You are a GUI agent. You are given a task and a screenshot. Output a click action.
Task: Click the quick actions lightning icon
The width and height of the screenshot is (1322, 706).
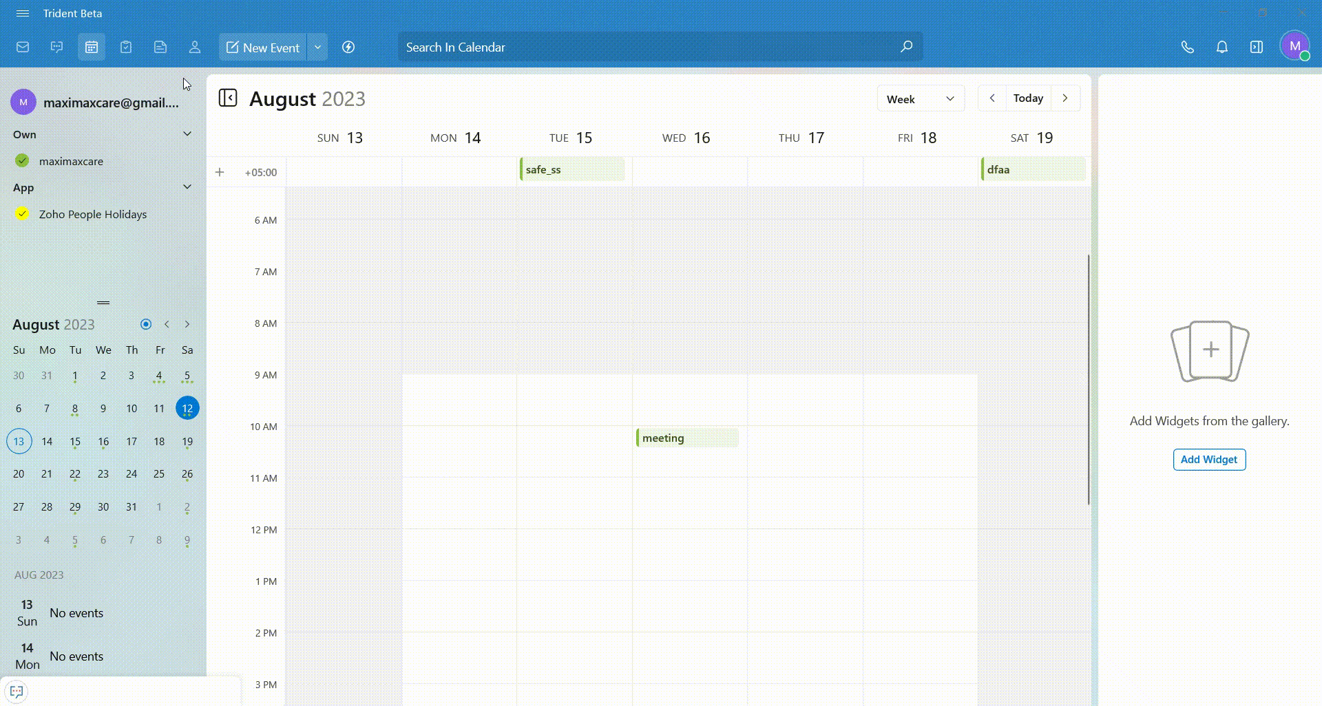348,47
